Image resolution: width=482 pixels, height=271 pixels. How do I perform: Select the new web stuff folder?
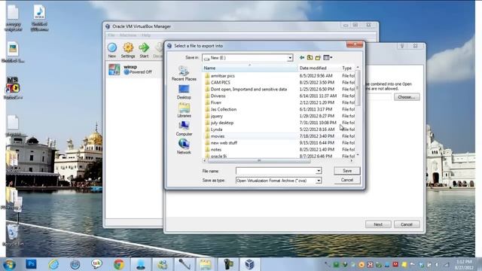point(224,143)
